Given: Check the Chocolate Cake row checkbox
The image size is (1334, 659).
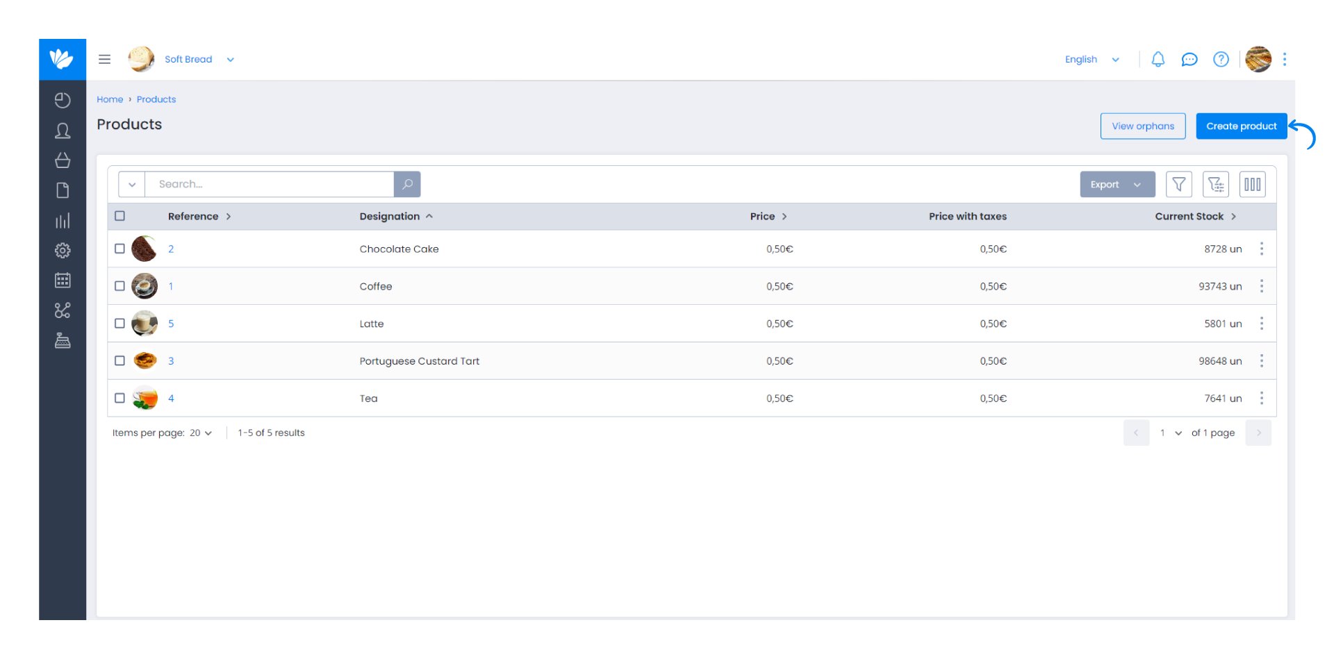Looking at the screenshot, I should (x=120, y=249).
